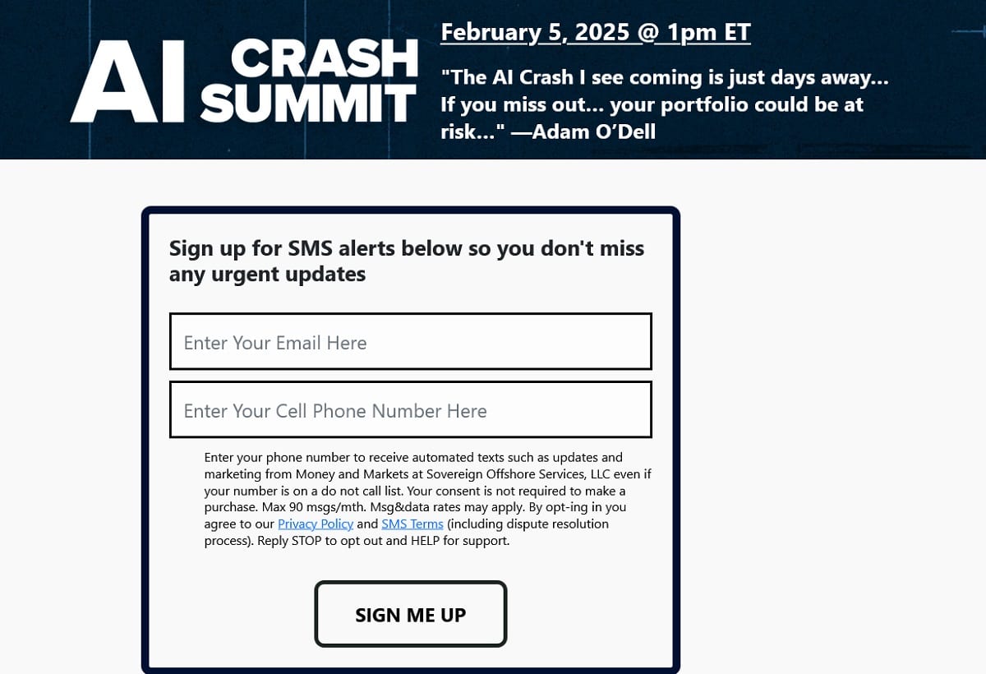Click the SMS alerts sign-up heading

[x=406, y=261]
